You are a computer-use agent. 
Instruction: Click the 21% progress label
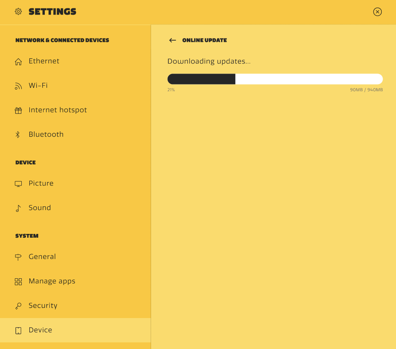(171, 90)
